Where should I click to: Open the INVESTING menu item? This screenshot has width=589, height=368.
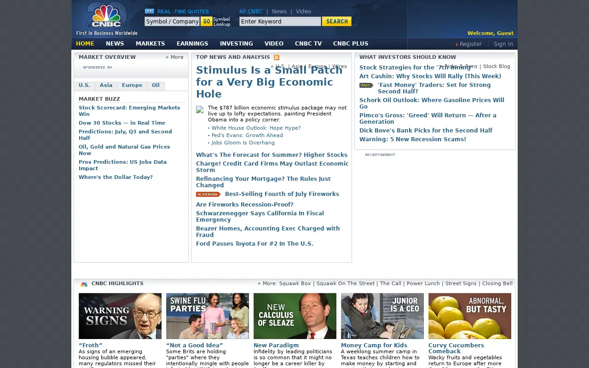point(237,44)
